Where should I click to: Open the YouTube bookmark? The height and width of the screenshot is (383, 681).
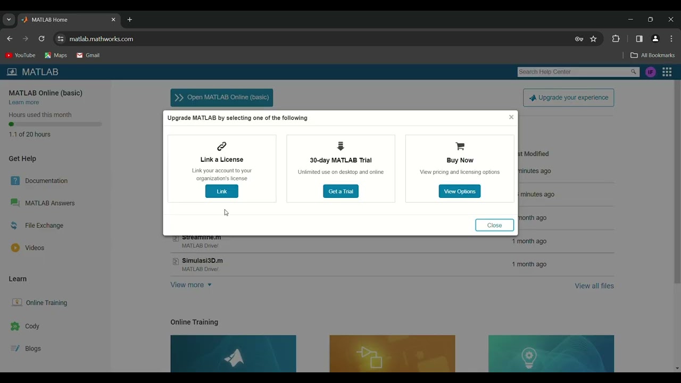[20, 55]
